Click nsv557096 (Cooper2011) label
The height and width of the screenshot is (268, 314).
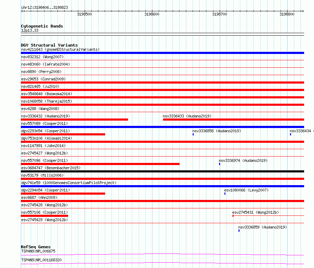pyautogui.click(x=44, y=160)
